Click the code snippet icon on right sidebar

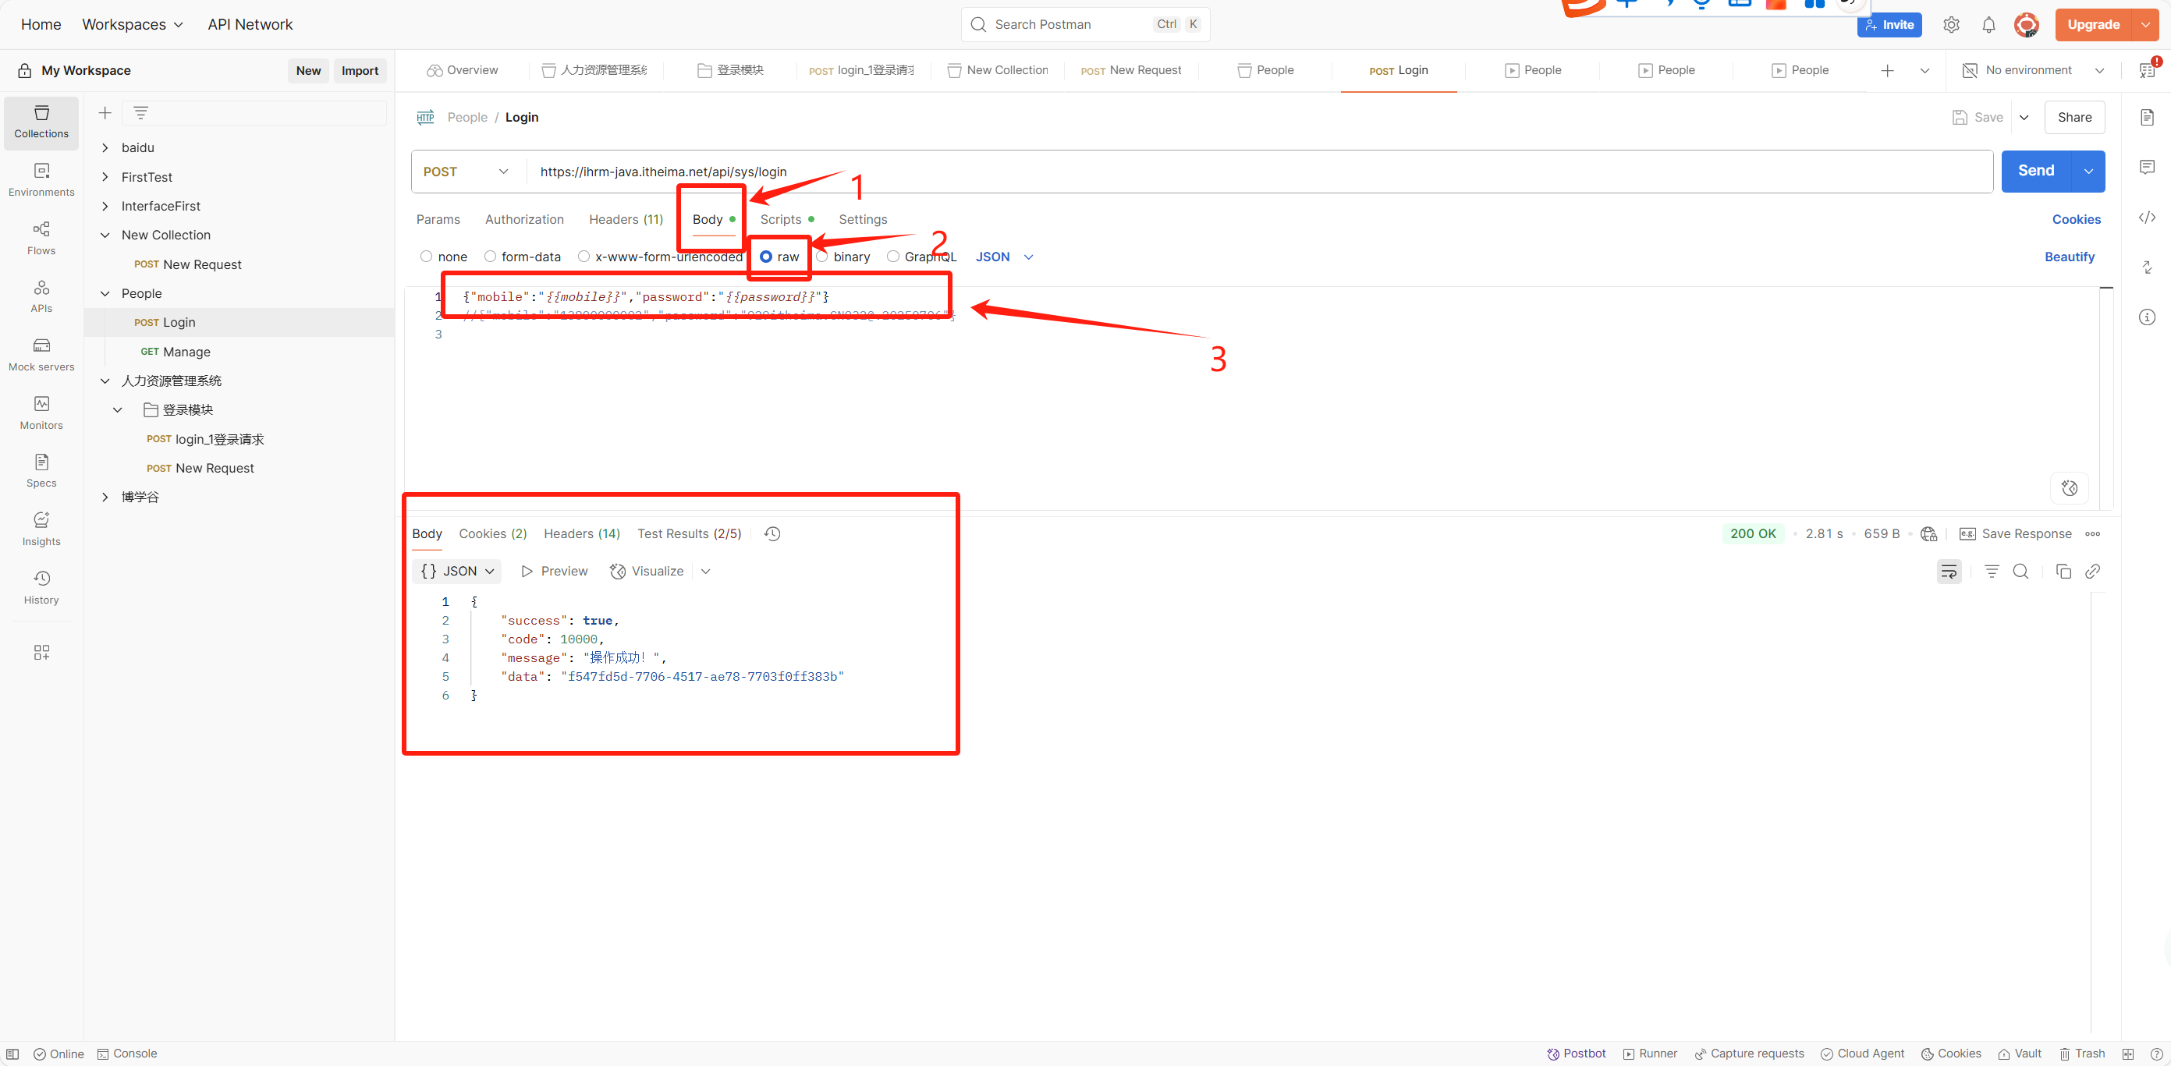[x=2147, y=218]
